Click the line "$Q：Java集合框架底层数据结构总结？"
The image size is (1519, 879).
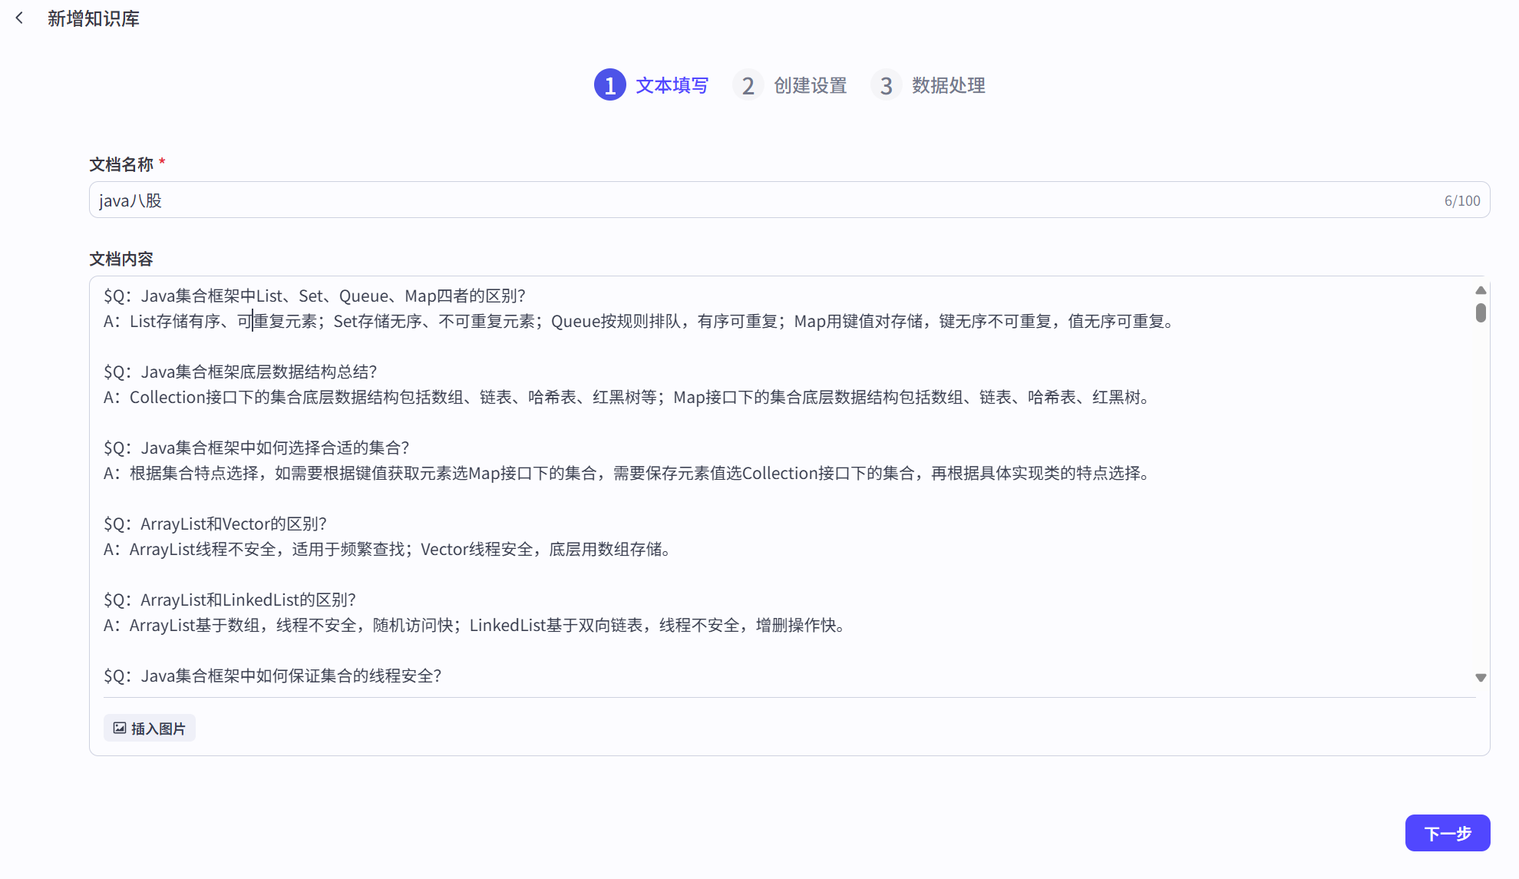pyautogui.click(x=240, y=372)
